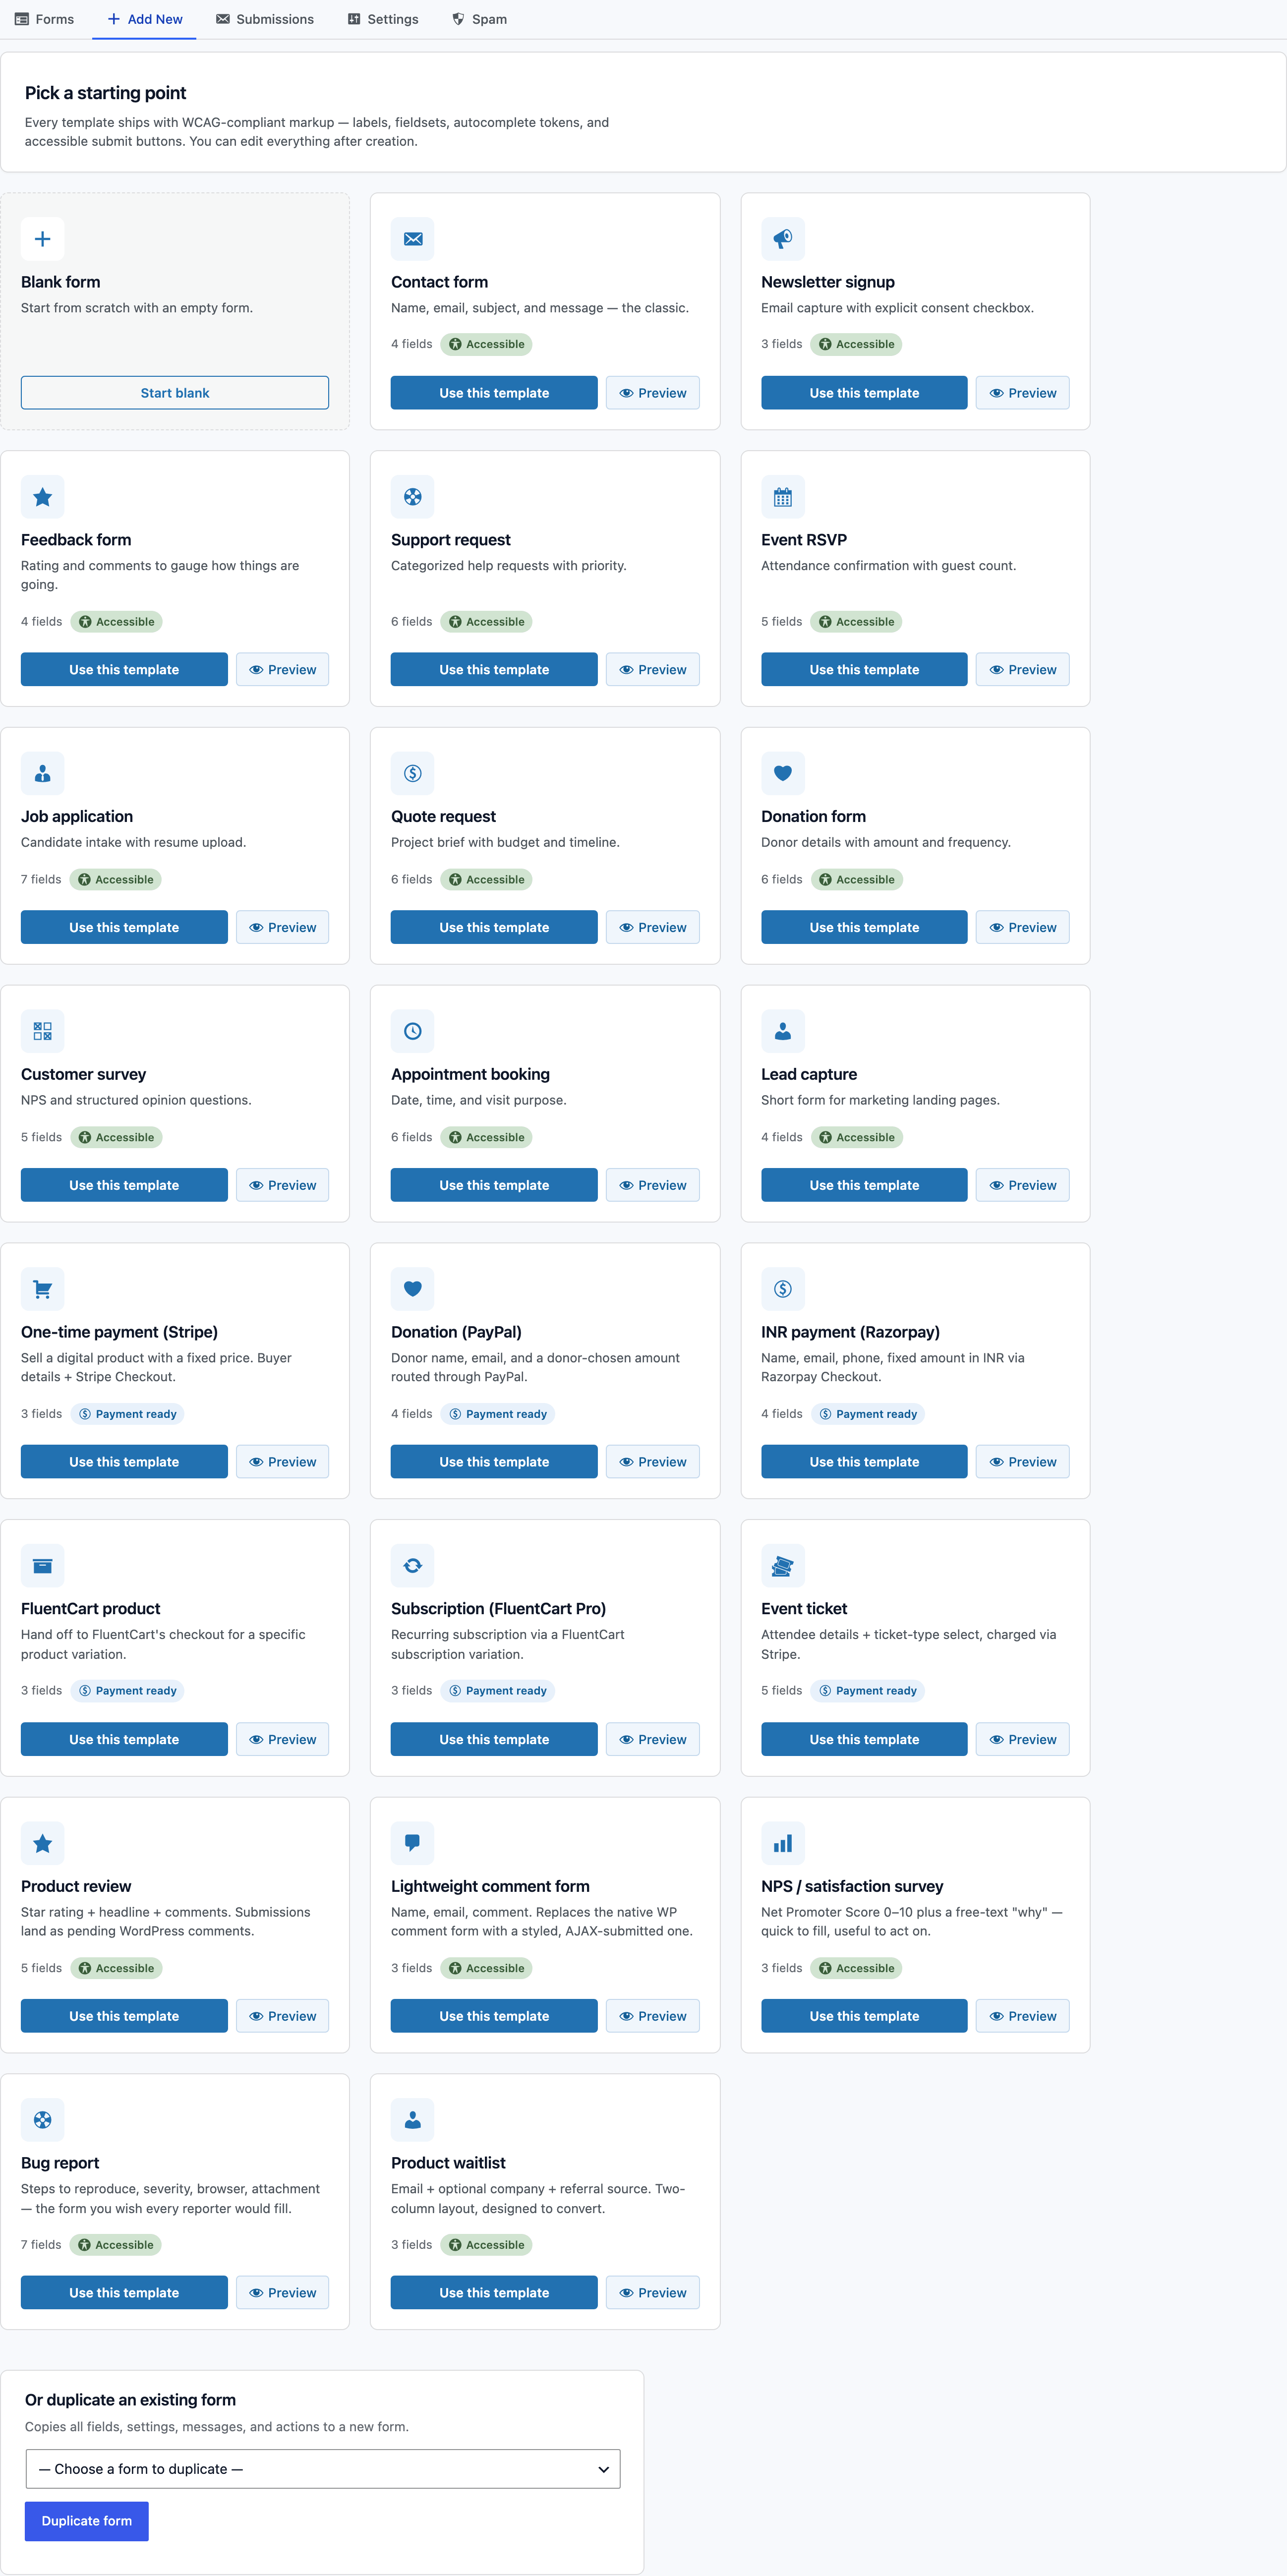Click the cart icon on One-time payment (Stripe)
The width and height of the screenshot is (1287, 2576).
(x=42, y=1289)
